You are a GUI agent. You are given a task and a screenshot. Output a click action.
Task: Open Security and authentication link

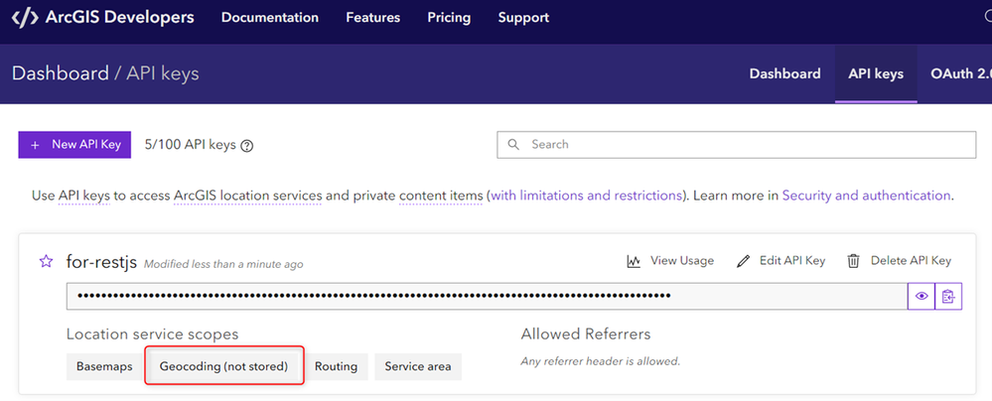pos(866,196)
